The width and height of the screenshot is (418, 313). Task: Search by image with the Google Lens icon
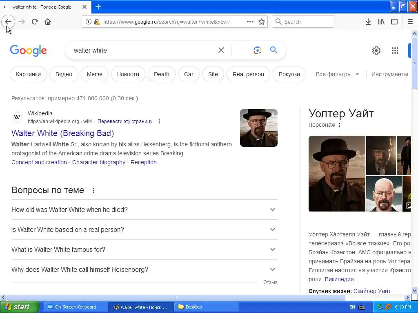[257, 50]
